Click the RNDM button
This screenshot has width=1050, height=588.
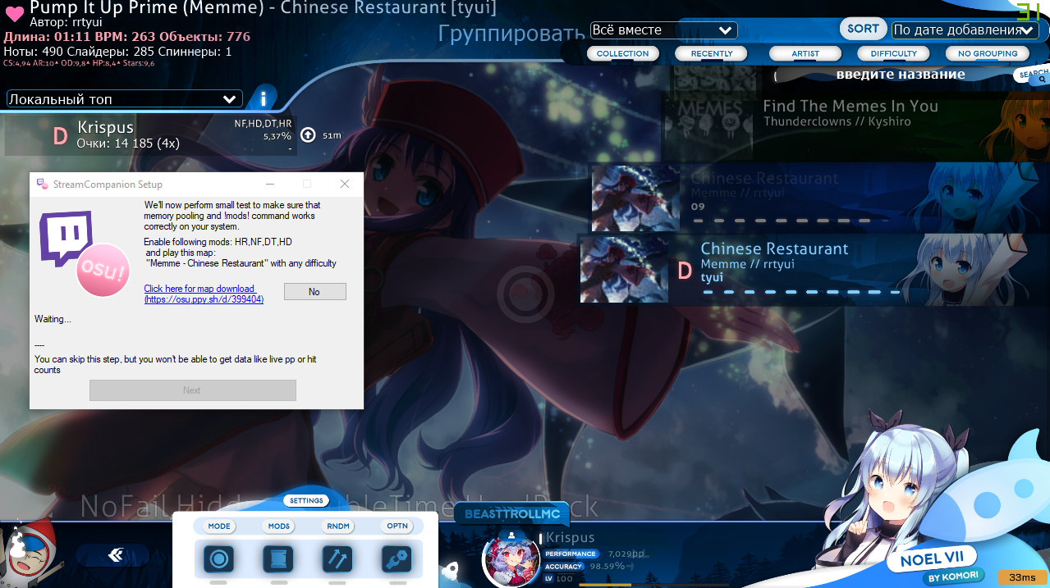(x=338, y=526)
